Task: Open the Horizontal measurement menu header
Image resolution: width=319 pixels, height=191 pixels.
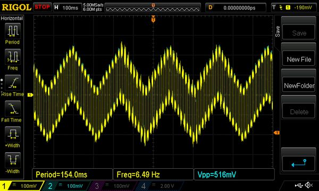Action: click(x=12, y=18)
